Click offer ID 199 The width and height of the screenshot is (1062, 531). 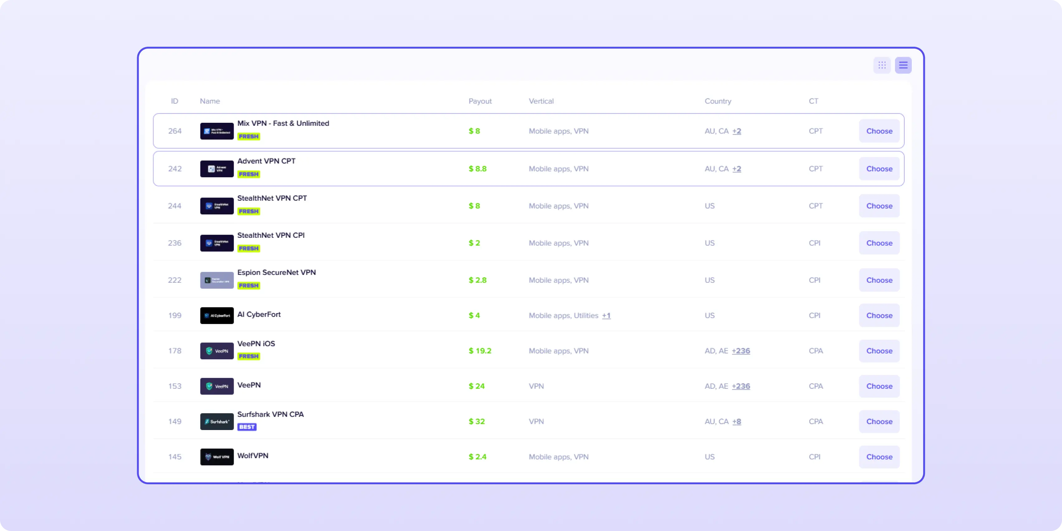(175, 315)
